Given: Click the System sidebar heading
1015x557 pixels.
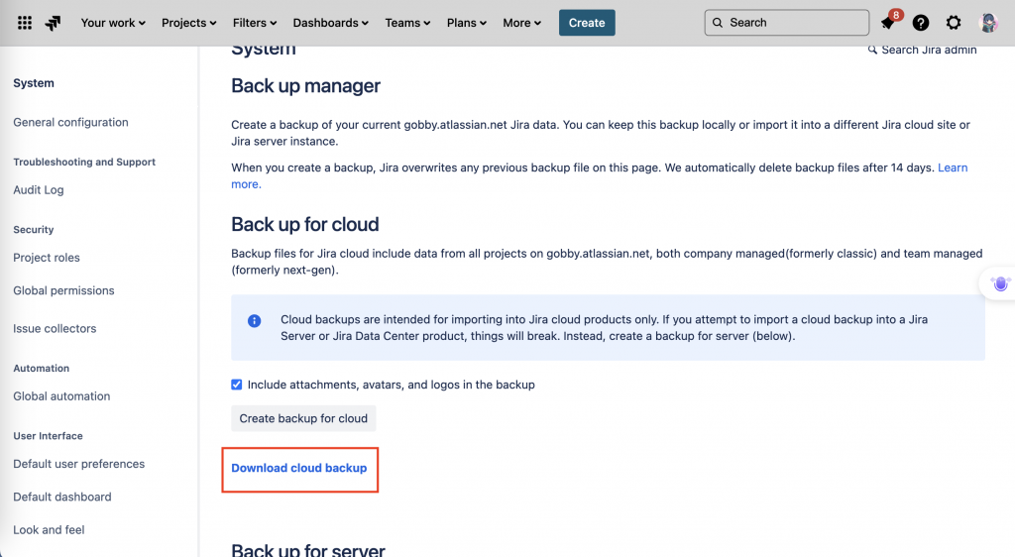Looking at the screenshot, I should click(34, 83).
